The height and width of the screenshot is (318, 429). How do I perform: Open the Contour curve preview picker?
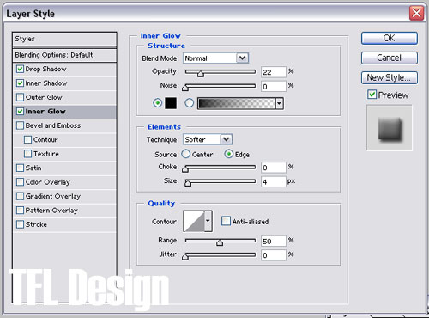click(194, 221)
